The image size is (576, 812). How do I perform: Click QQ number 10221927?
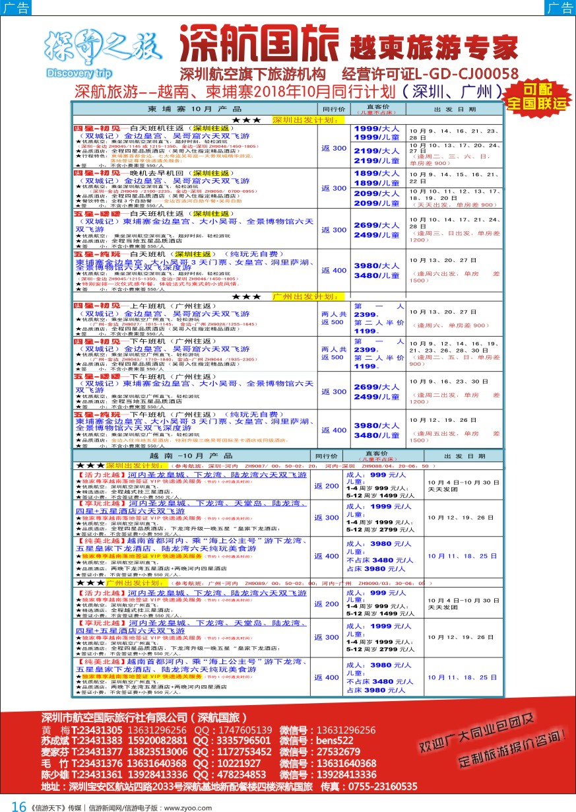coord(240,763)
